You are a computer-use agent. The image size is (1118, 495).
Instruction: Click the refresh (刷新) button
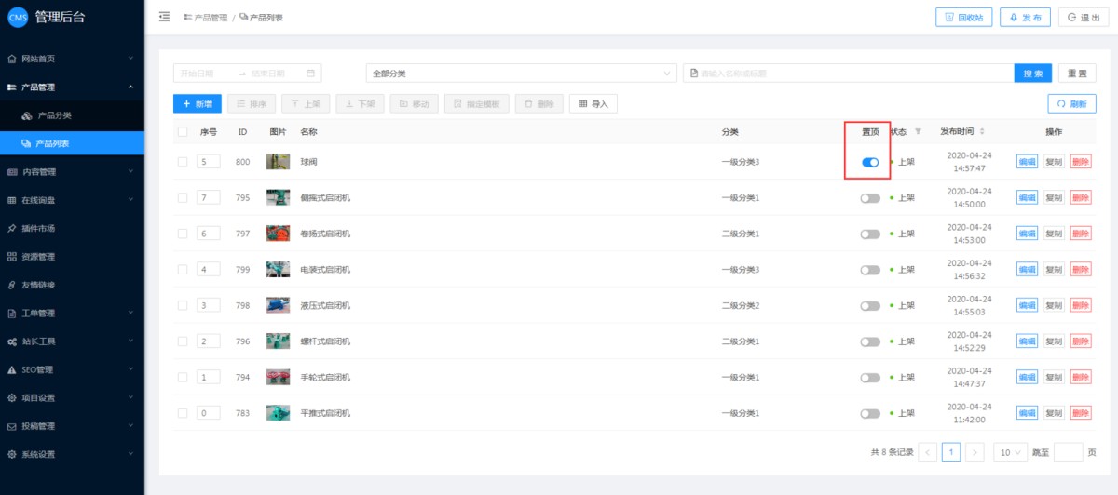1071,104
